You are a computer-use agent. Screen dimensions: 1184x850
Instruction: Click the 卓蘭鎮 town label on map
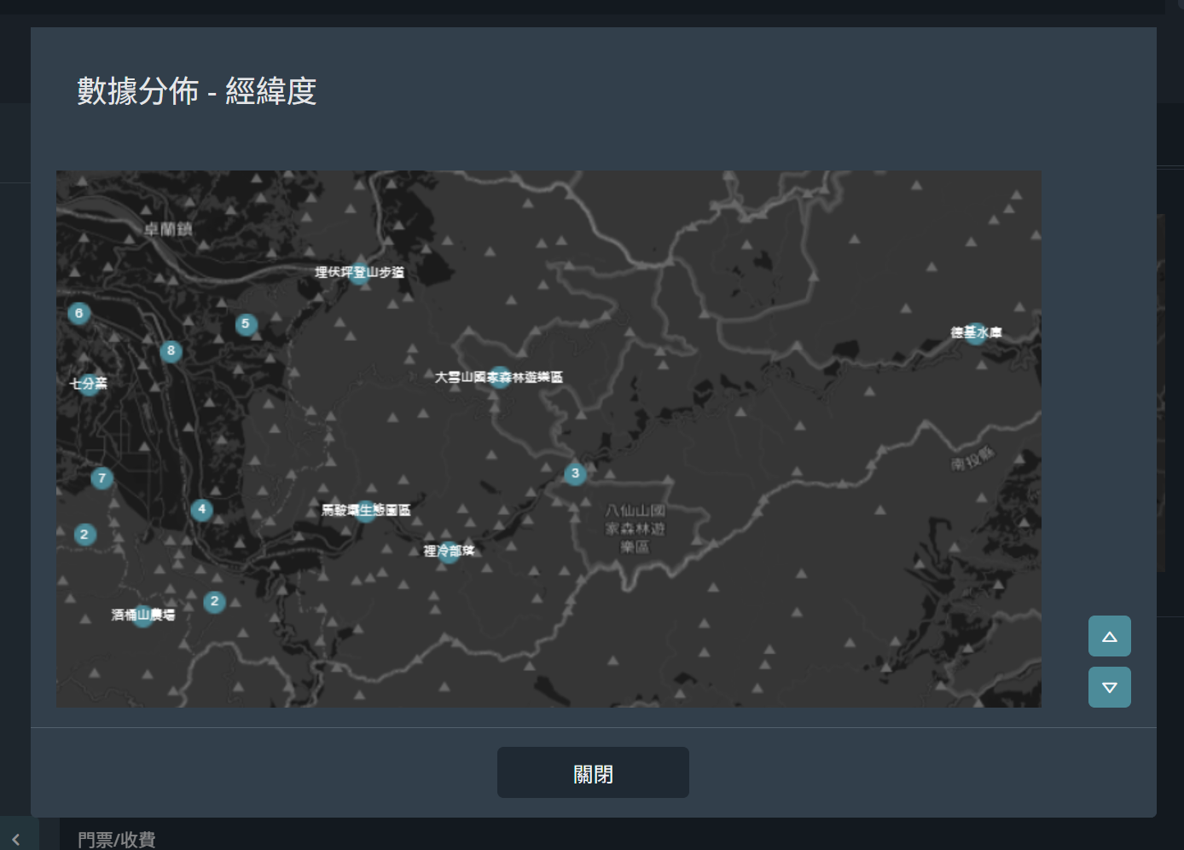[168, 229]
